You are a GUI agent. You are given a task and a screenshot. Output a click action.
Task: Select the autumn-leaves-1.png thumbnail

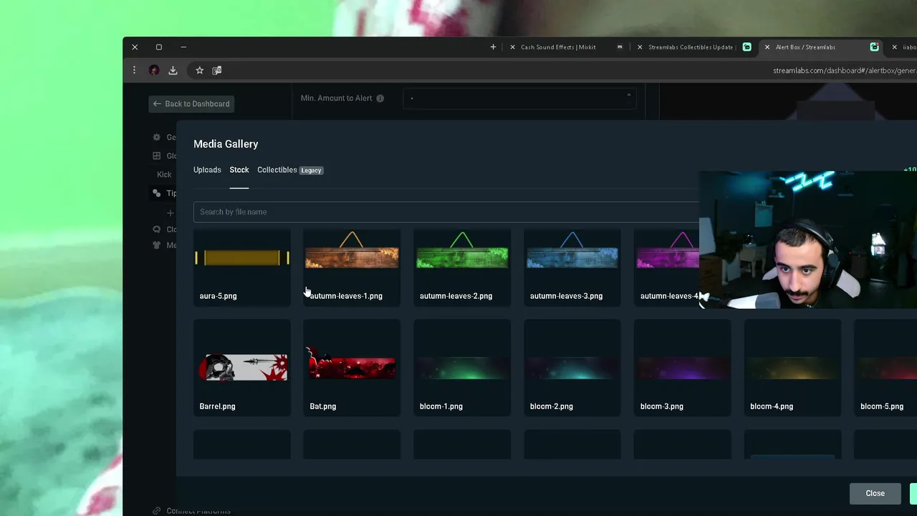tap(352, 267)
